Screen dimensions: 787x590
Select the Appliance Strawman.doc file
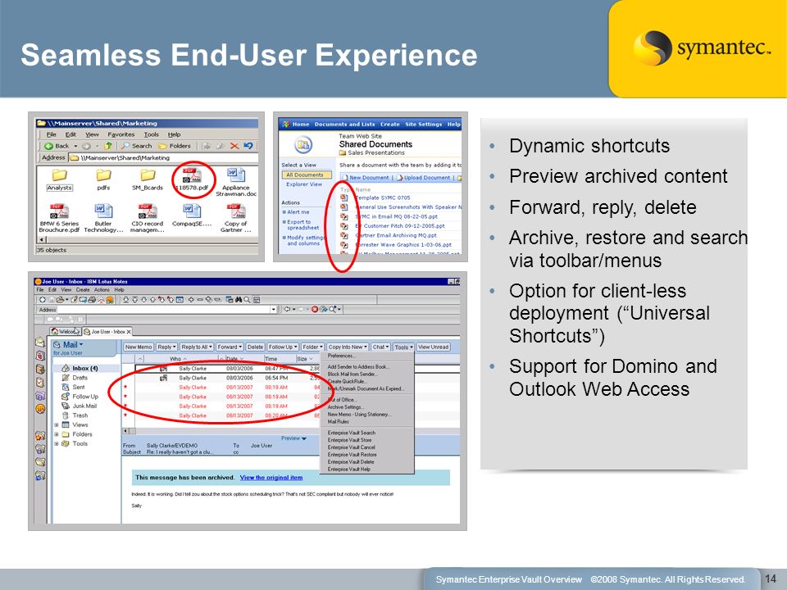[236, 183]
